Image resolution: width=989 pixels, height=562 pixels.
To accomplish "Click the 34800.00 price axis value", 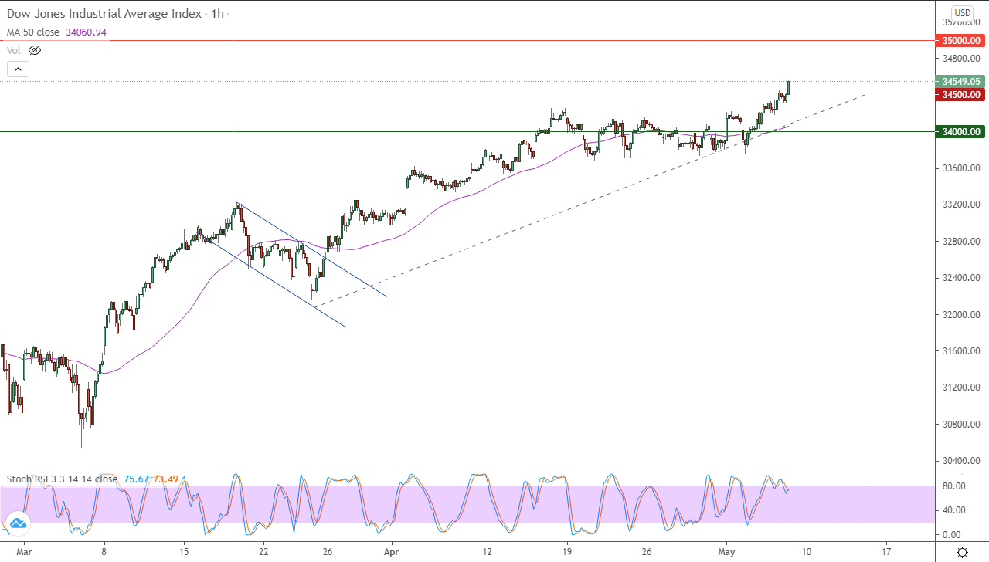I will [x=961, y=58].
